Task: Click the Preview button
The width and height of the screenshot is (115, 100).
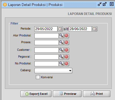Action: [x=67, y=94]
